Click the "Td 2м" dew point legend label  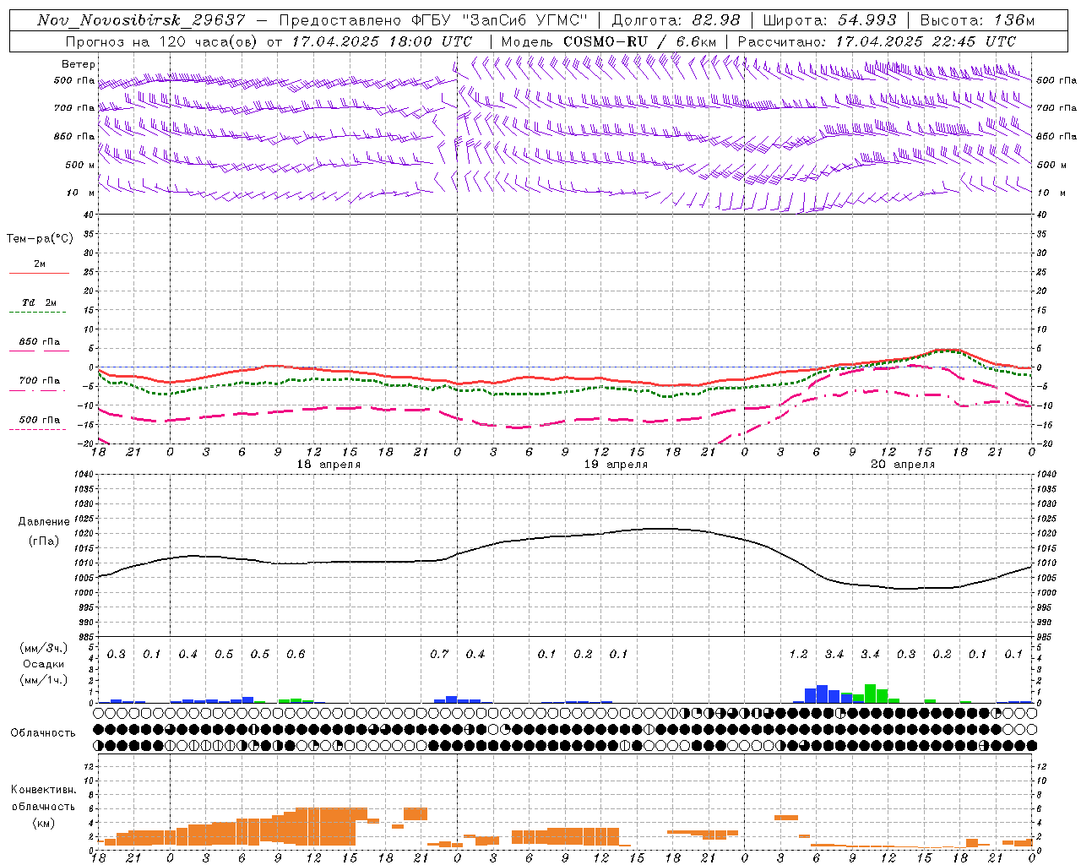40,302
